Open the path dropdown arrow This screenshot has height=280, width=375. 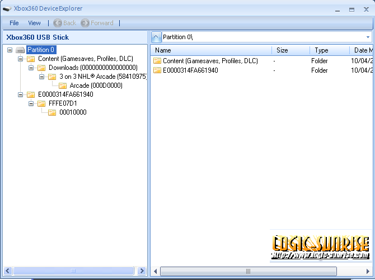click(368, 37)
